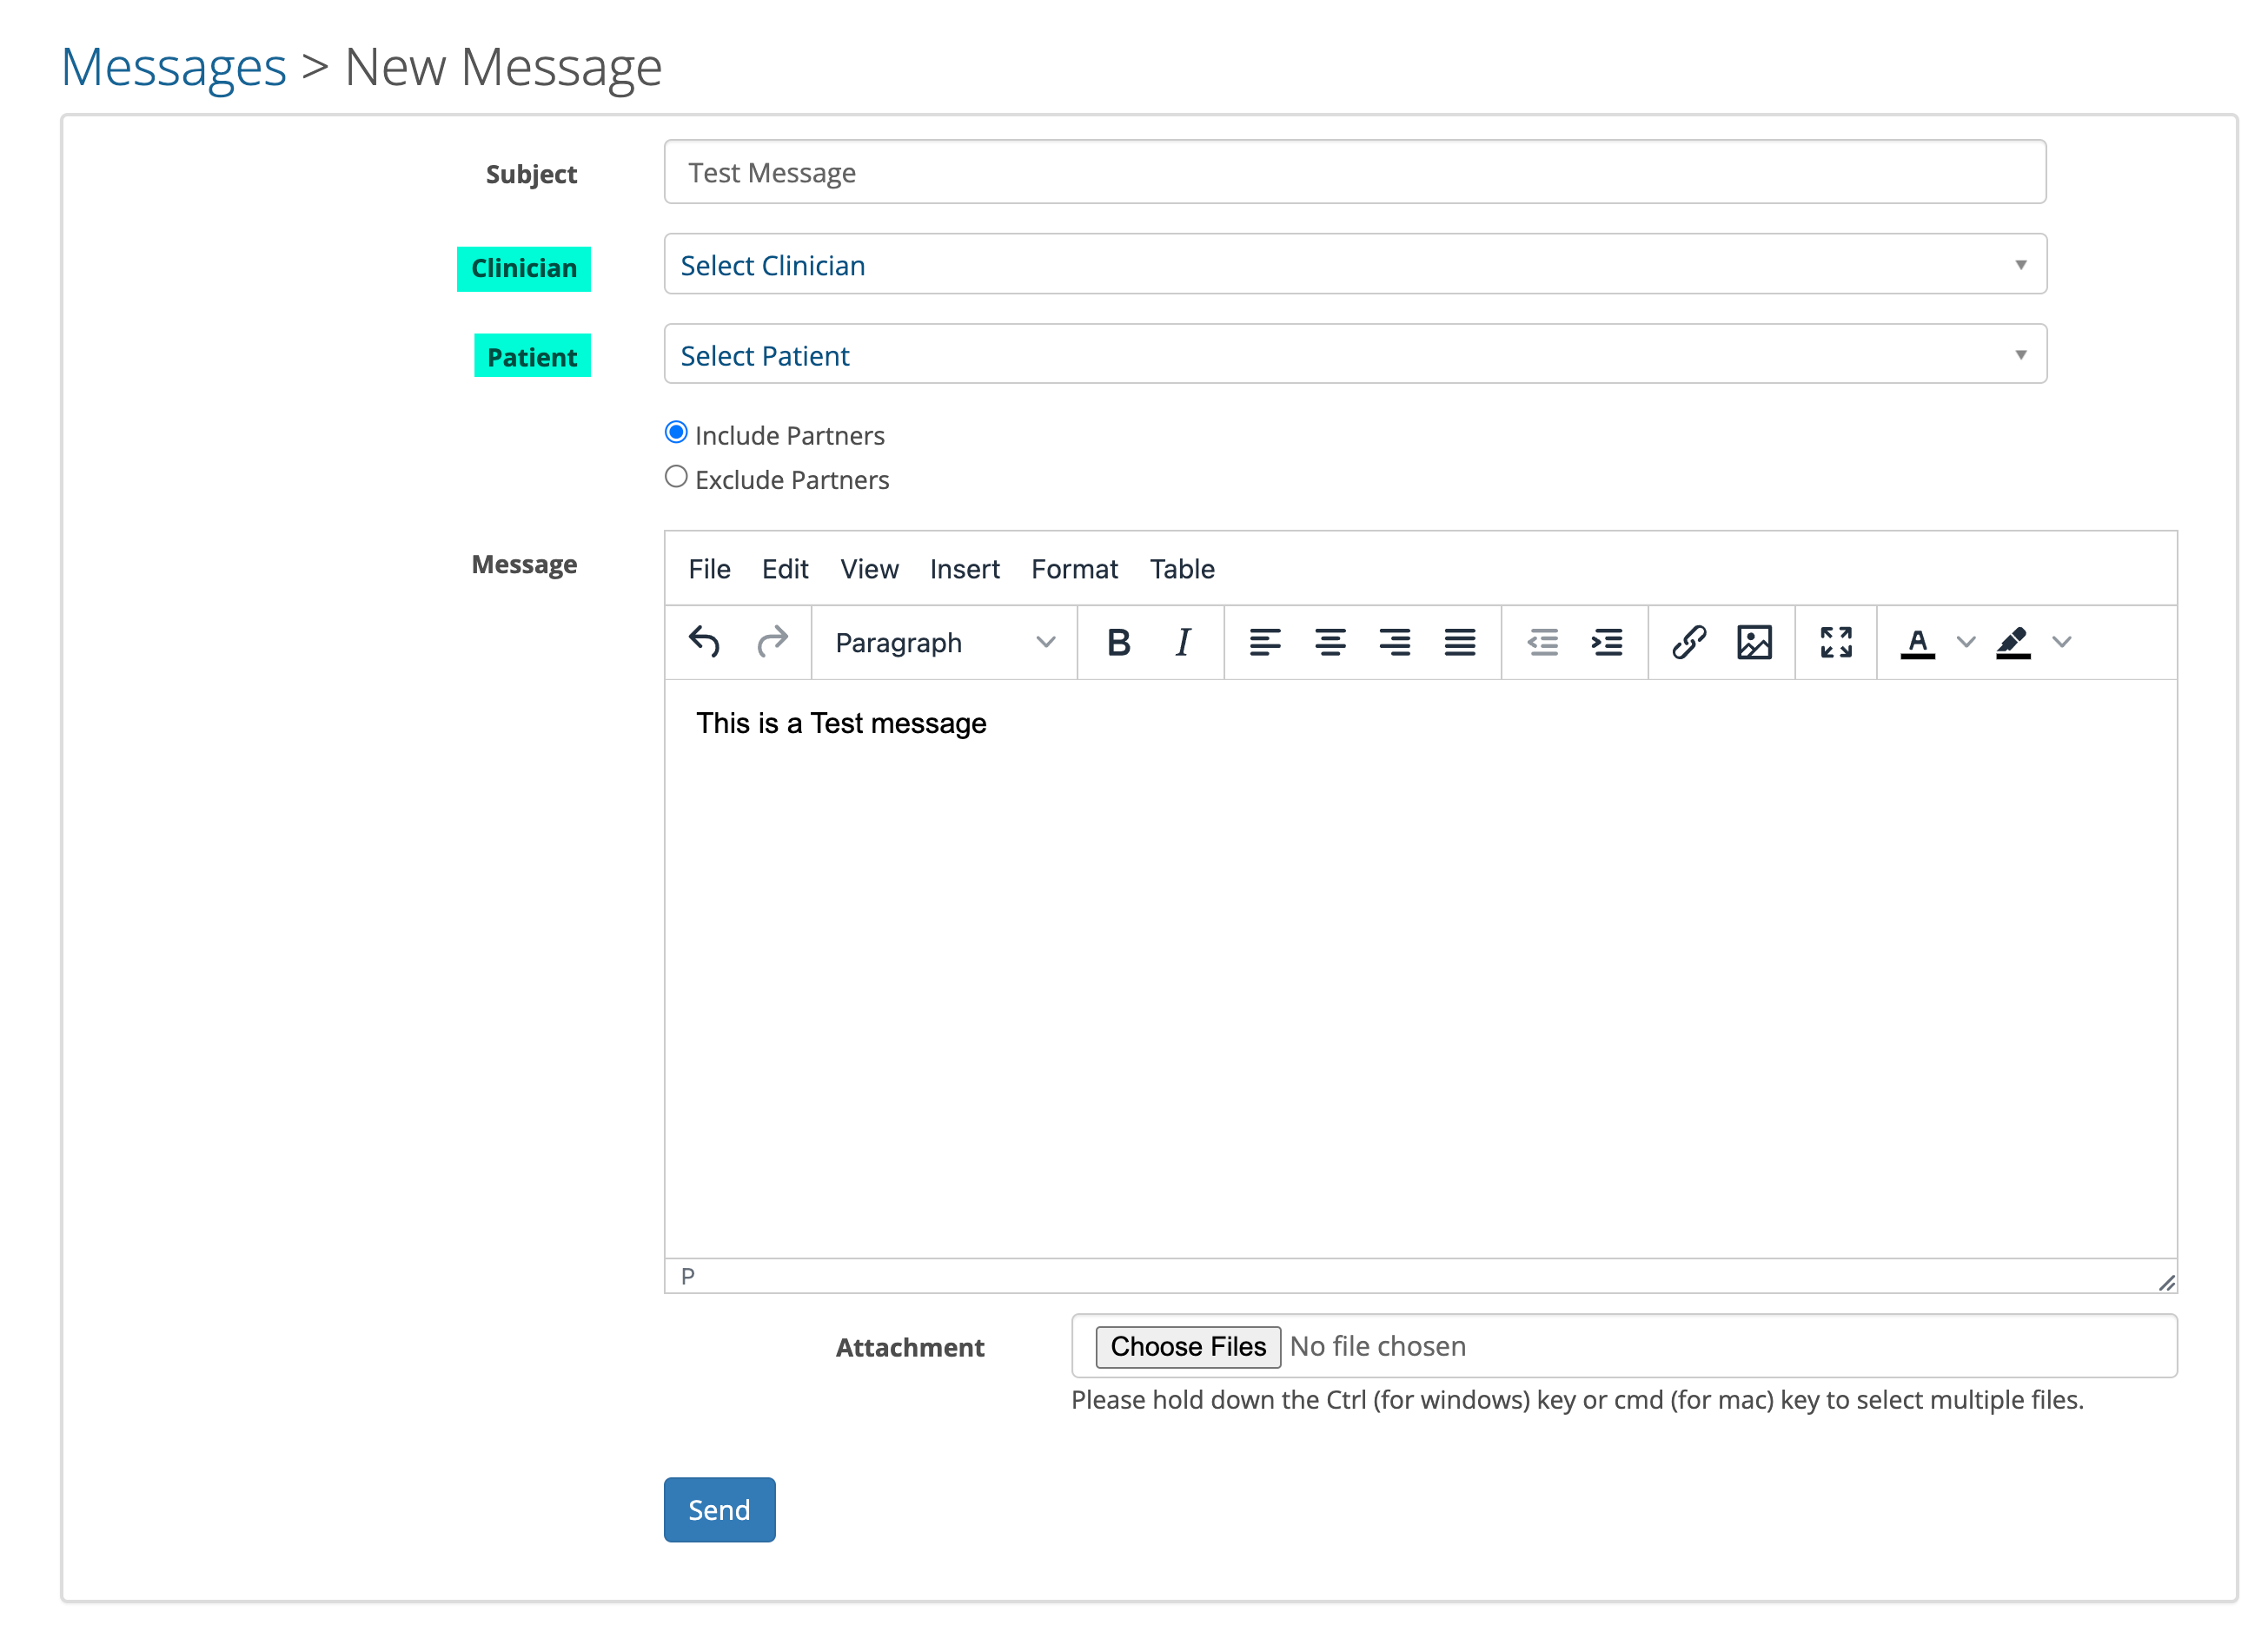Increase indent of paragraph
This screenshot has width=2268, height=1638.
[x=1607, y=642]
